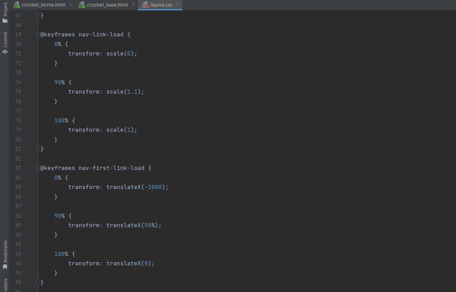
Task: Place cursor on scale(1.1) value
Action: 123,92
